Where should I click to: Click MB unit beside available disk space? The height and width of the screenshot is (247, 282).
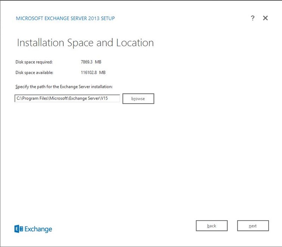102,73
